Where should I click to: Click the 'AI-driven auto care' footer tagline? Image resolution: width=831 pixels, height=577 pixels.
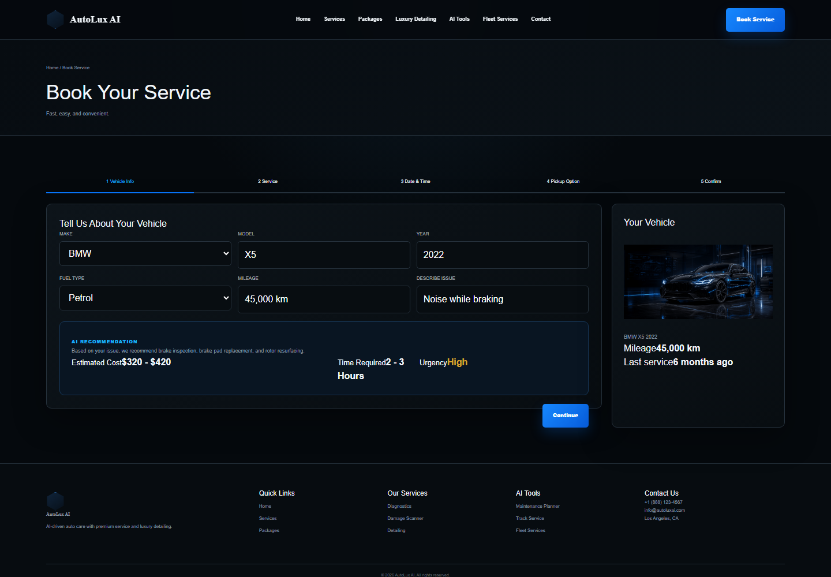(x=109, y=526)
